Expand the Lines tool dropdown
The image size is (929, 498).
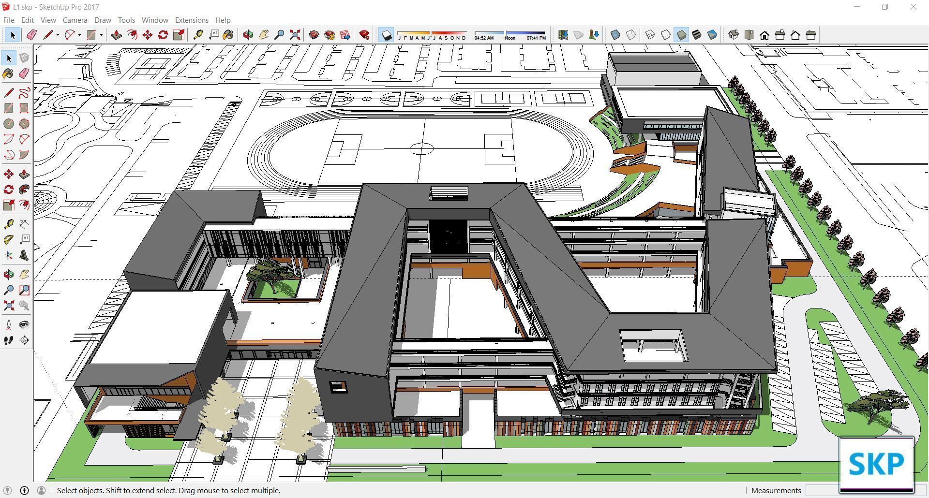57,35
